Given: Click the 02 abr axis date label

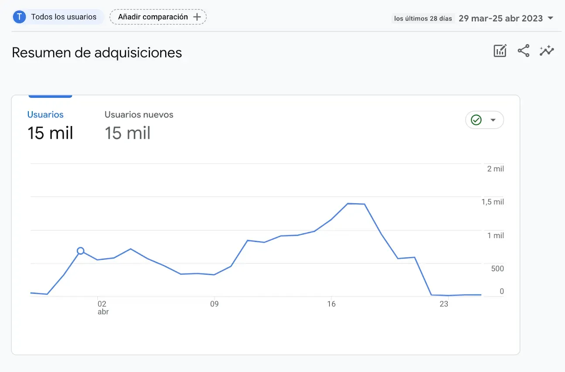Looking at the screenshot, I should pos(102,307).
